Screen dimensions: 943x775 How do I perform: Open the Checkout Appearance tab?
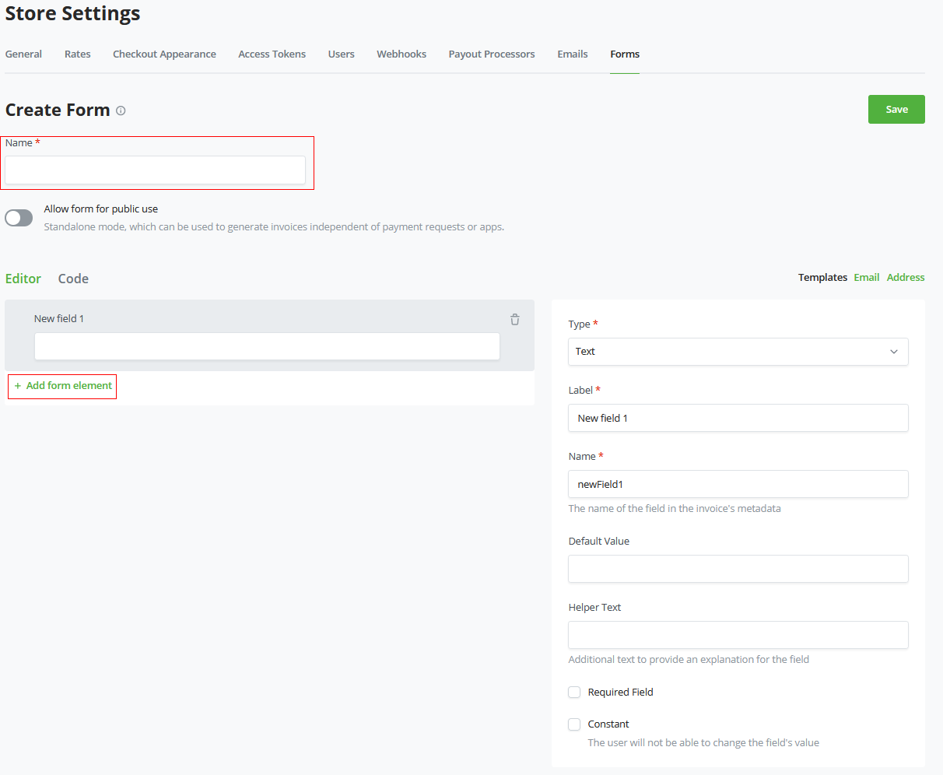[164, 54]
